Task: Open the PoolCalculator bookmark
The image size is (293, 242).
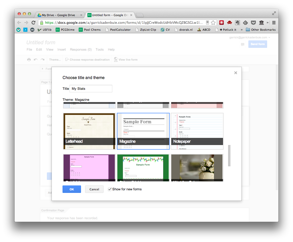Action: (118, 30)
